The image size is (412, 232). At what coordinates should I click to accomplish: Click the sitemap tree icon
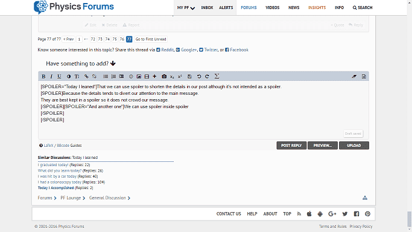click(365, 198)
